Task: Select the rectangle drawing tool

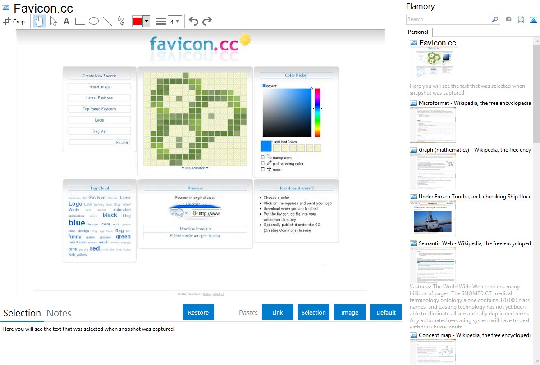Action: 80,21
